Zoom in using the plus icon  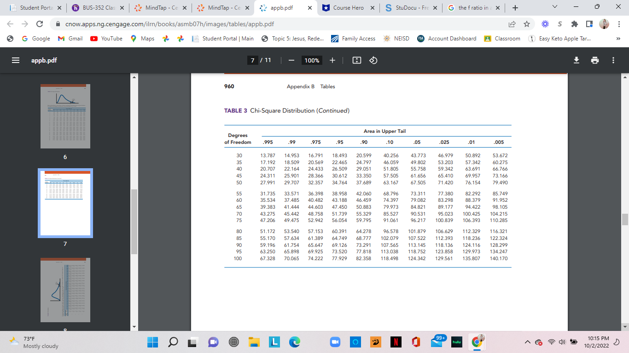[332, 60]
